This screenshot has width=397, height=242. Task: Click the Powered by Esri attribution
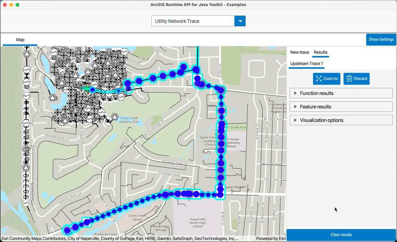[271, 238]
